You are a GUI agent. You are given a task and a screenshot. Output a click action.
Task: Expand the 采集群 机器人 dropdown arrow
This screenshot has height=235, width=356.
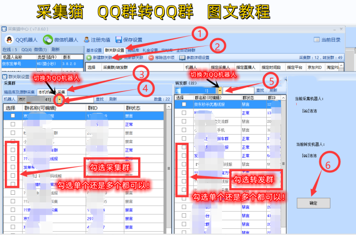(59, 99)
